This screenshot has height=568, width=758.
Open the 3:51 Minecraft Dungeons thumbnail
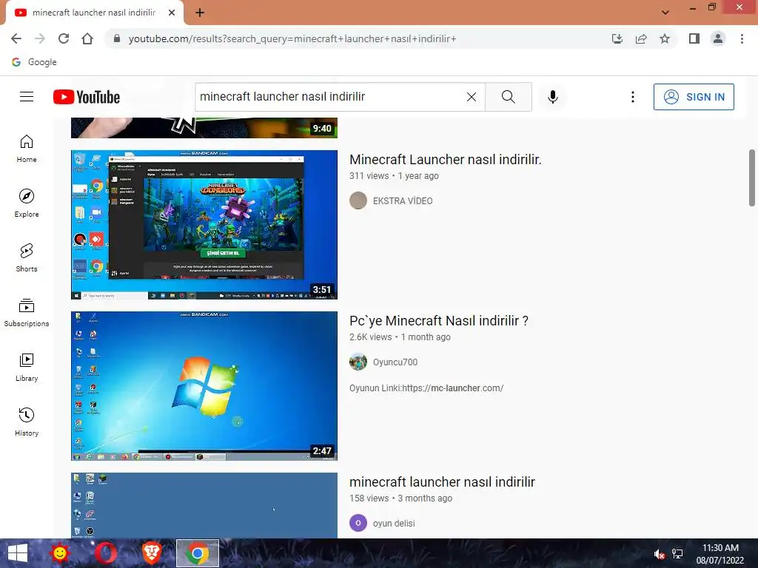pyautogui.click(x=204, y=225)
